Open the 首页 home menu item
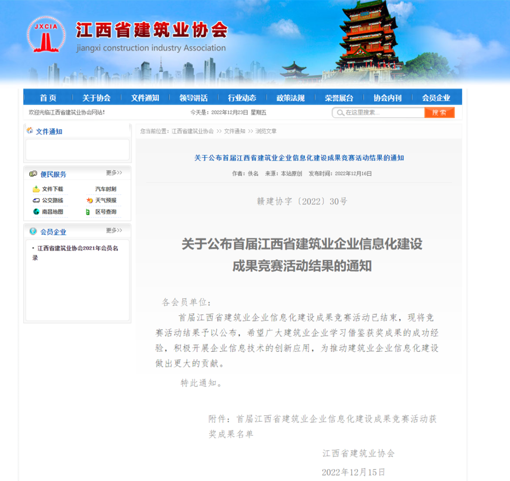The image size is (510, 481). [x=48, y=98]
